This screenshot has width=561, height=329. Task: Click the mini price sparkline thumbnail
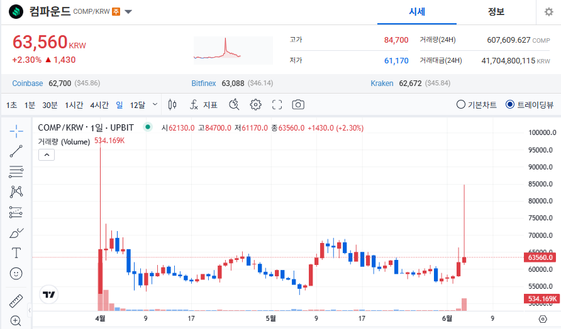coord(233,50)
